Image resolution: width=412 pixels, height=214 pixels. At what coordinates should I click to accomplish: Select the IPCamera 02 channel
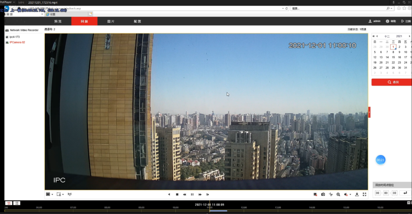tap(15, 42)
